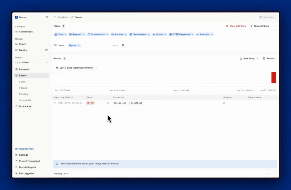
Task: Open the Issues page
Action: click(22, 44)
